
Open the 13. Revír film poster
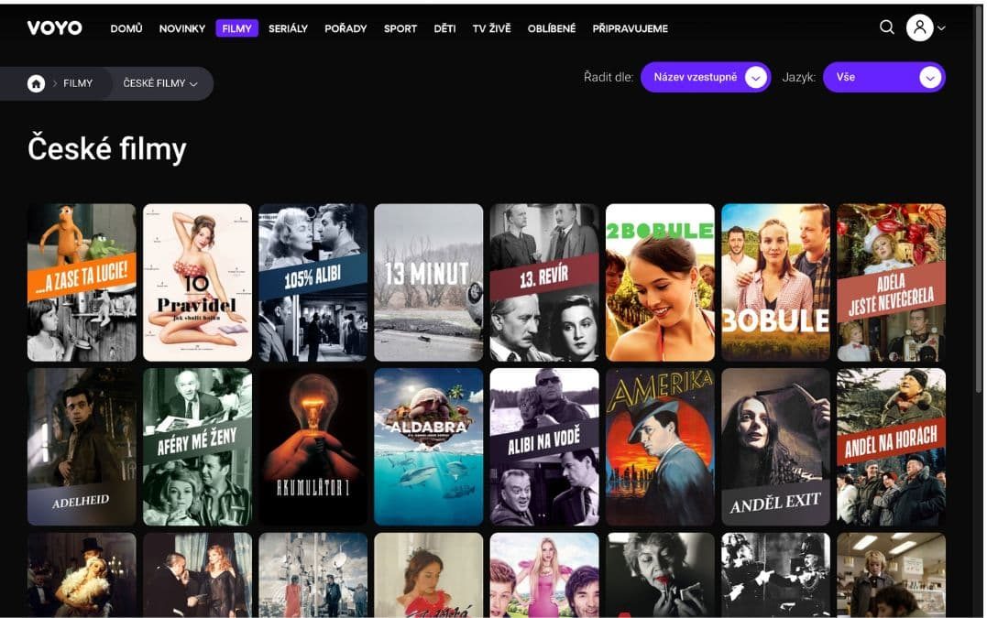(x=544, y=282)
